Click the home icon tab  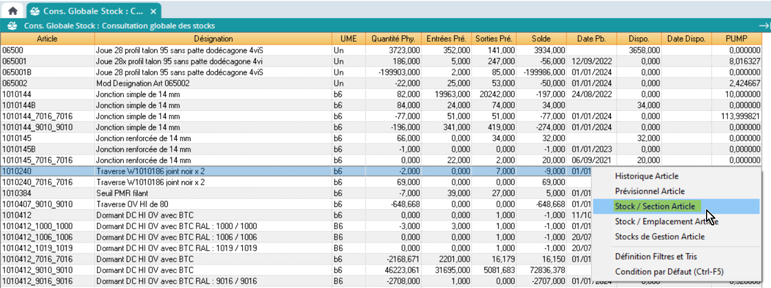(13, 10)
